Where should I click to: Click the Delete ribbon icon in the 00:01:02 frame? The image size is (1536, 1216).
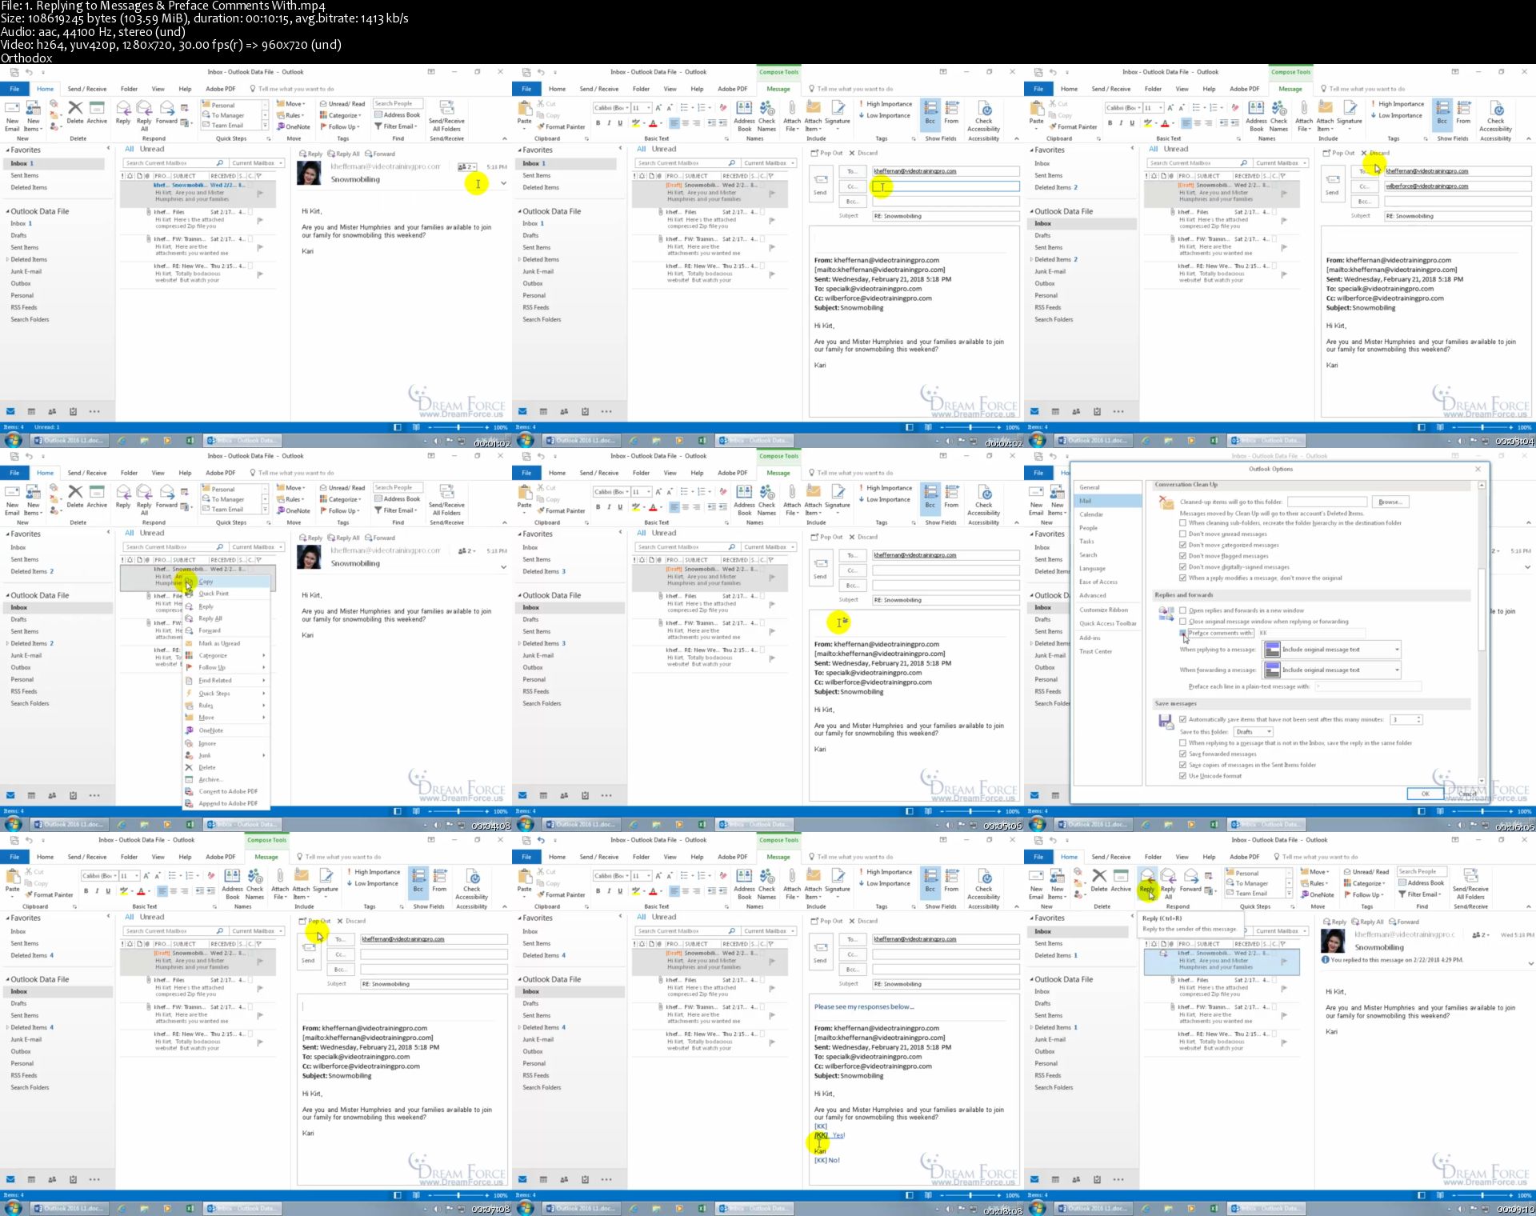pyautogui.click(x=75, y=112)
